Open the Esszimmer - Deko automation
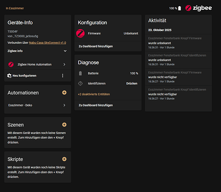 pyautogui.click(x=37, y=105)
